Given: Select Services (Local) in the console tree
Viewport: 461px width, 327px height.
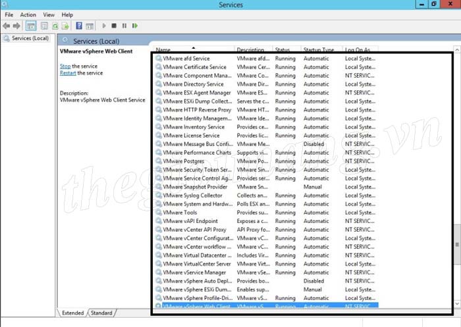Looking at the screenshot, I should (30, 38).
